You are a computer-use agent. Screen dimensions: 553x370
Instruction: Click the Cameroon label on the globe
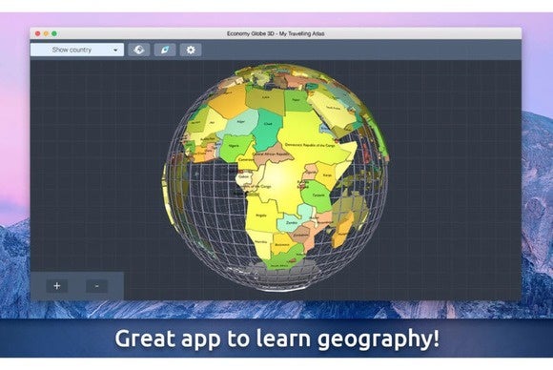tap(247, 160)
